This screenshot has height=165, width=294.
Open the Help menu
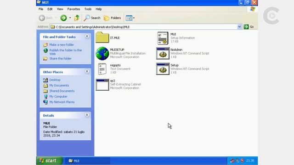coord(99,9)
